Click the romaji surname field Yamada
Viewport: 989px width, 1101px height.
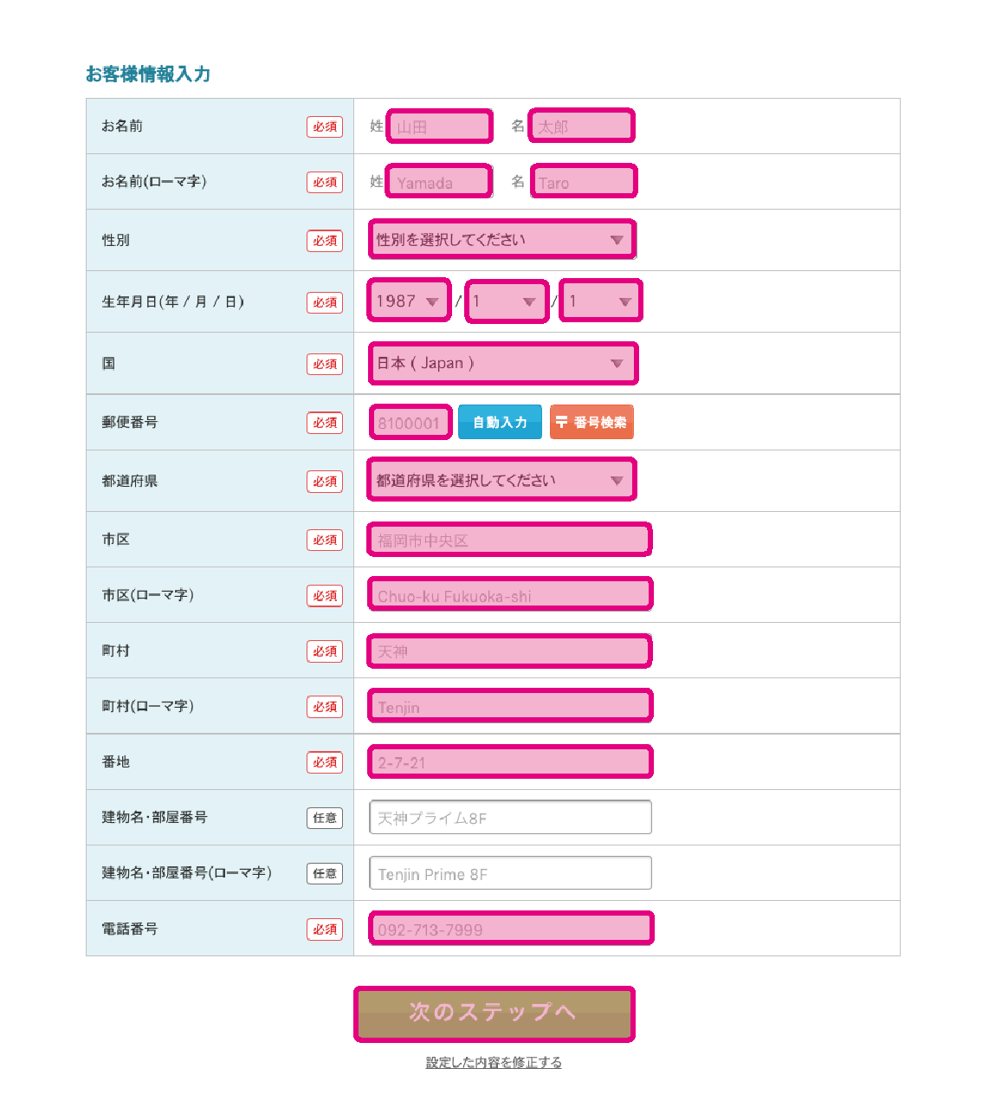pos(439,182)
